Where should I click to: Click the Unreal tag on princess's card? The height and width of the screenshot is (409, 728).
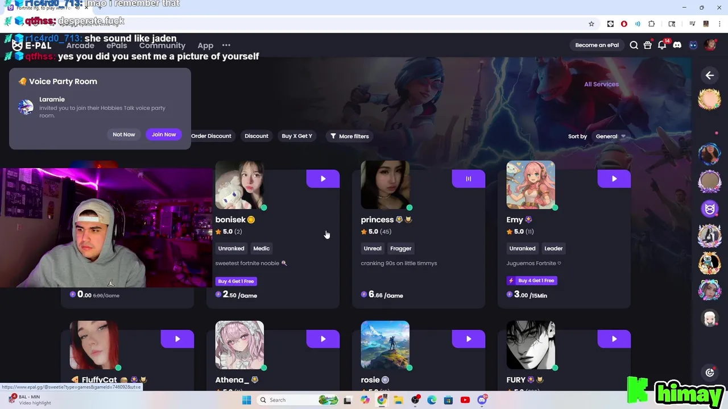tap(373, 248)
